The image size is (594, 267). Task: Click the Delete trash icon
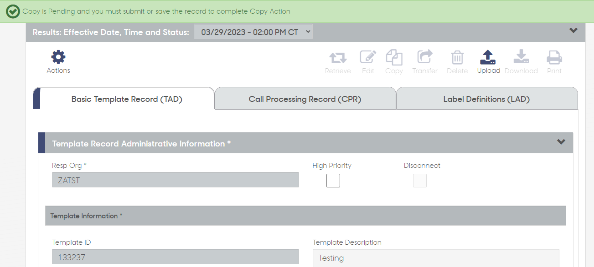pyautogui.click(x=457, y=57)
